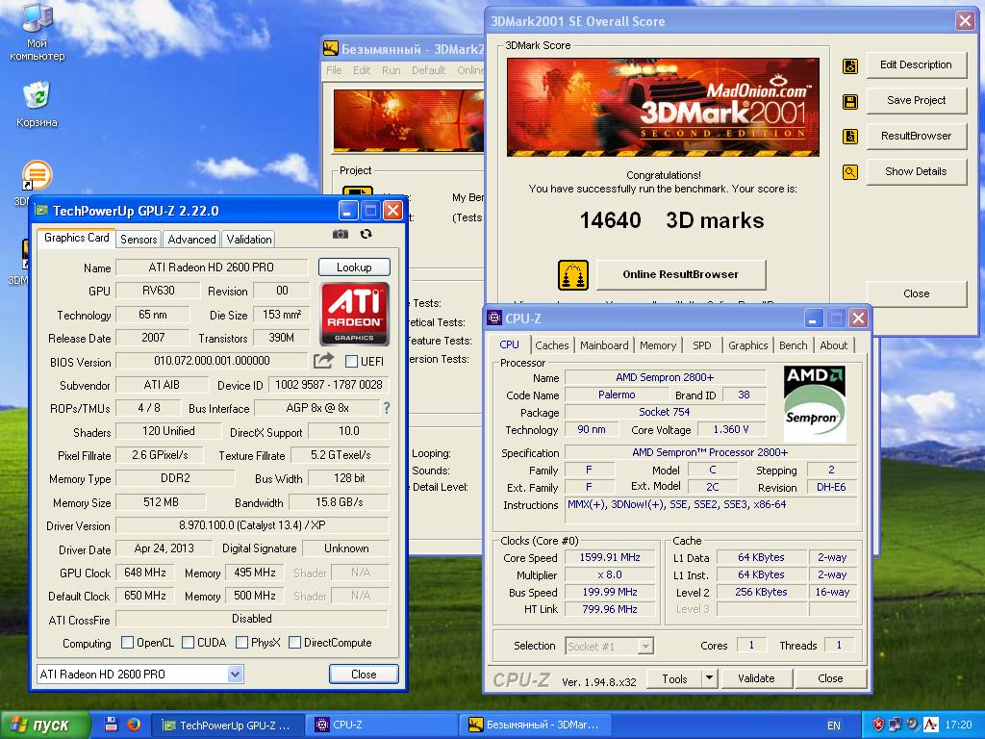
Task: Click the Close button in the CPU-Z window
Action: [830, 678]
